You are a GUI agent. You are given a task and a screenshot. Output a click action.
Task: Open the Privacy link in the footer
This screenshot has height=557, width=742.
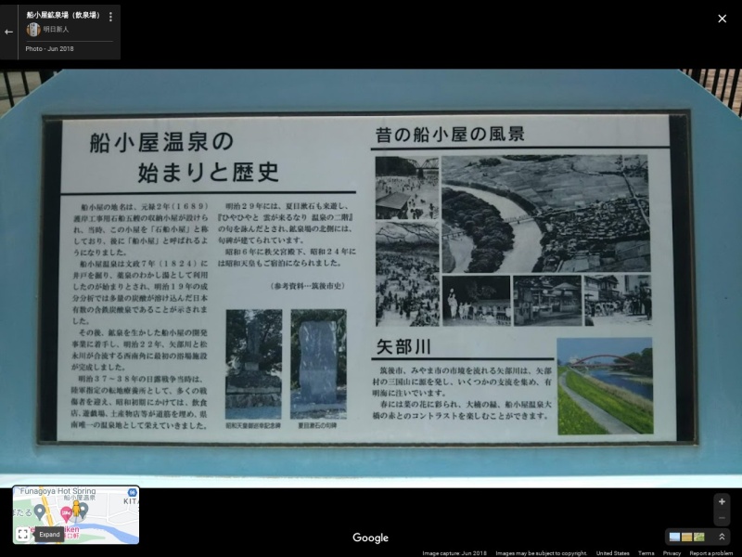coord(672,553)
